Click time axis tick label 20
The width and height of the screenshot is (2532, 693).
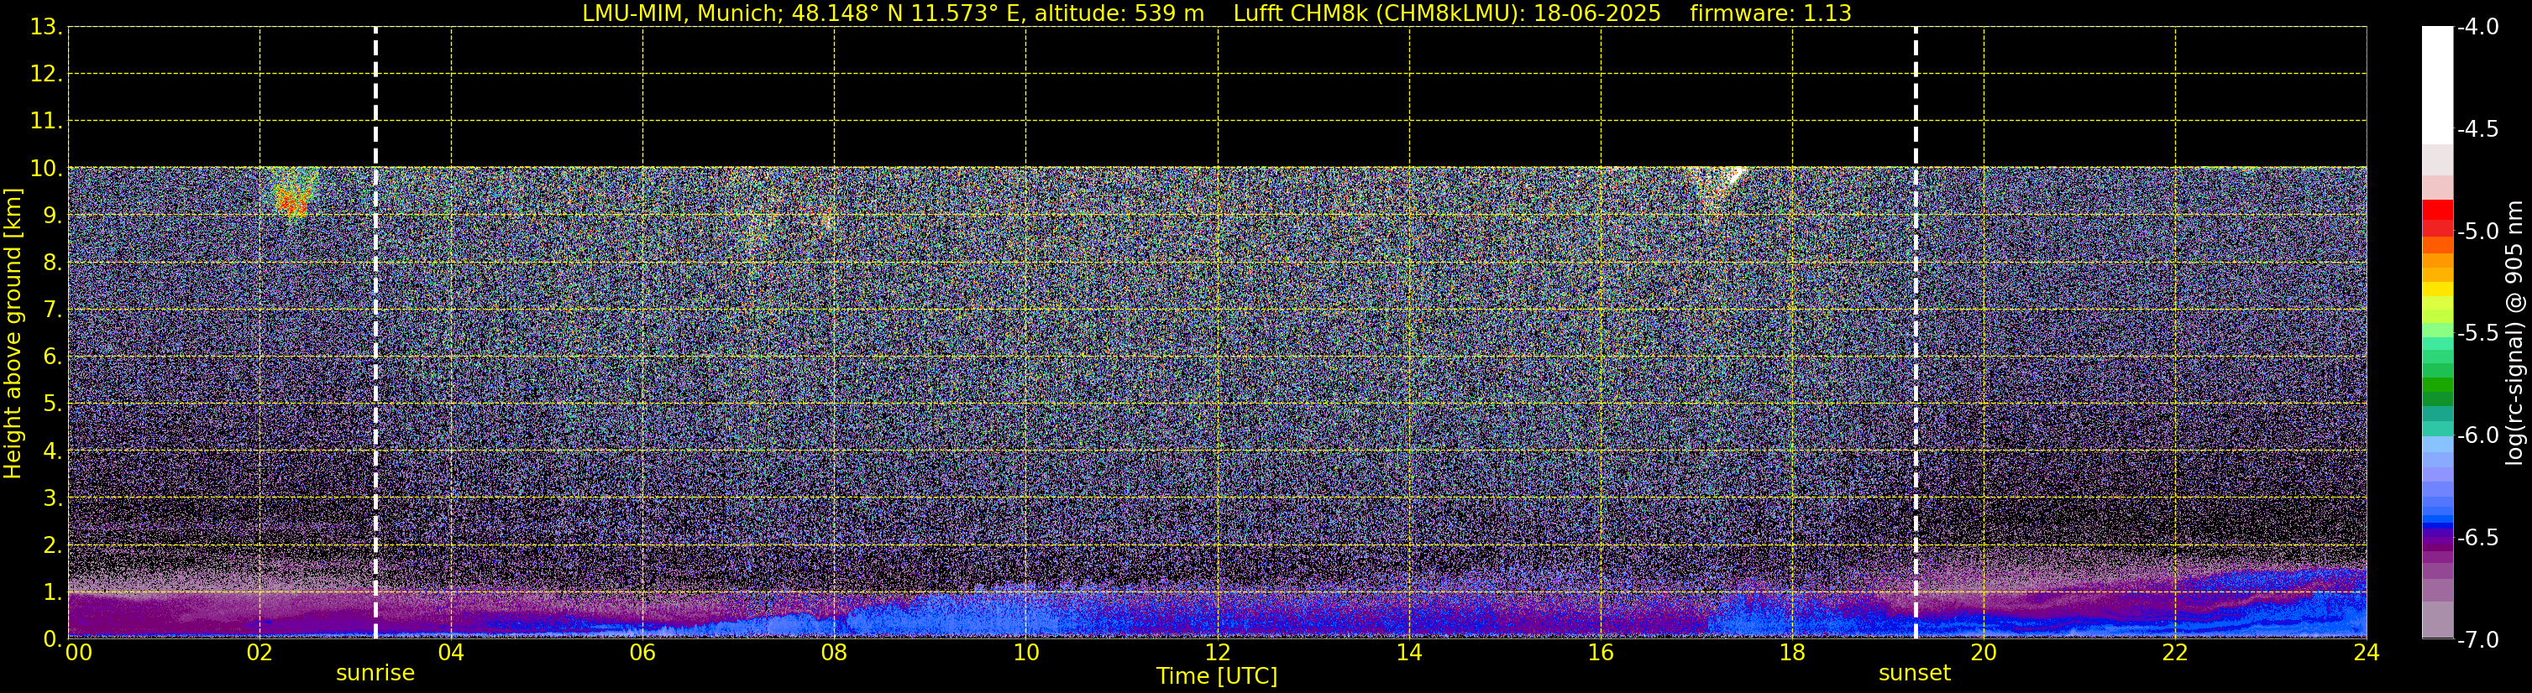[1984, 653]
